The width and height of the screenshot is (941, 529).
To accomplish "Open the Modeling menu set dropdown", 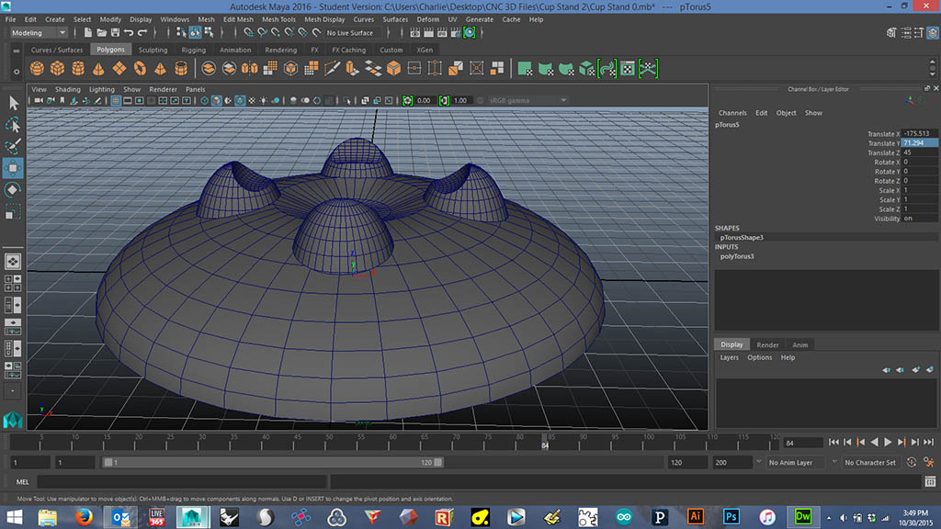I will pos(37,33).
